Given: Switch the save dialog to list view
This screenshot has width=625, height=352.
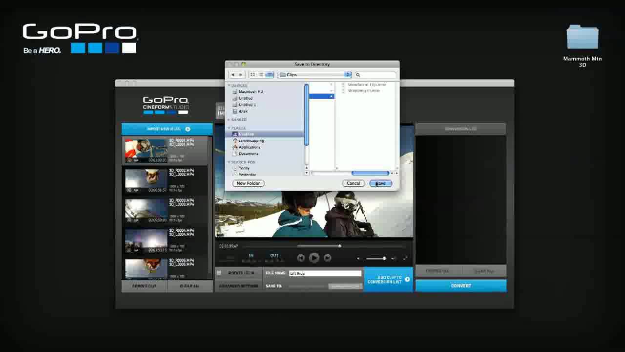Looking at the screenshot, I should 261,75.
